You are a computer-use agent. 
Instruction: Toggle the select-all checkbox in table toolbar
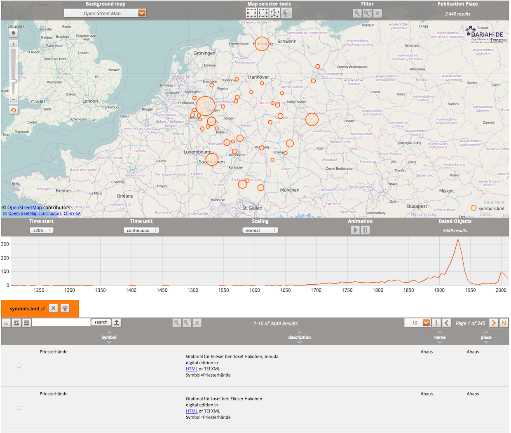pyautogui.click(x=6, y=323)
